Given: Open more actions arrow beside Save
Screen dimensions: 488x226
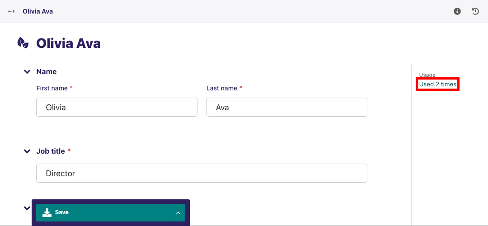Looking at the screenshot, I should (178, 213).
